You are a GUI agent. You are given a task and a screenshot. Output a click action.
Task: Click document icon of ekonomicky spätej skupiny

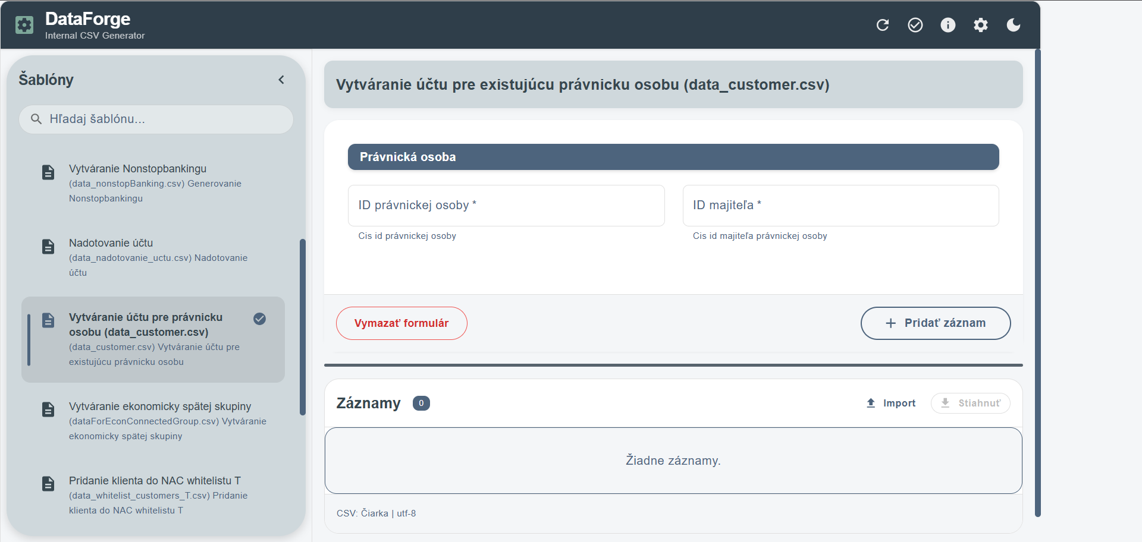coord(48,409)
